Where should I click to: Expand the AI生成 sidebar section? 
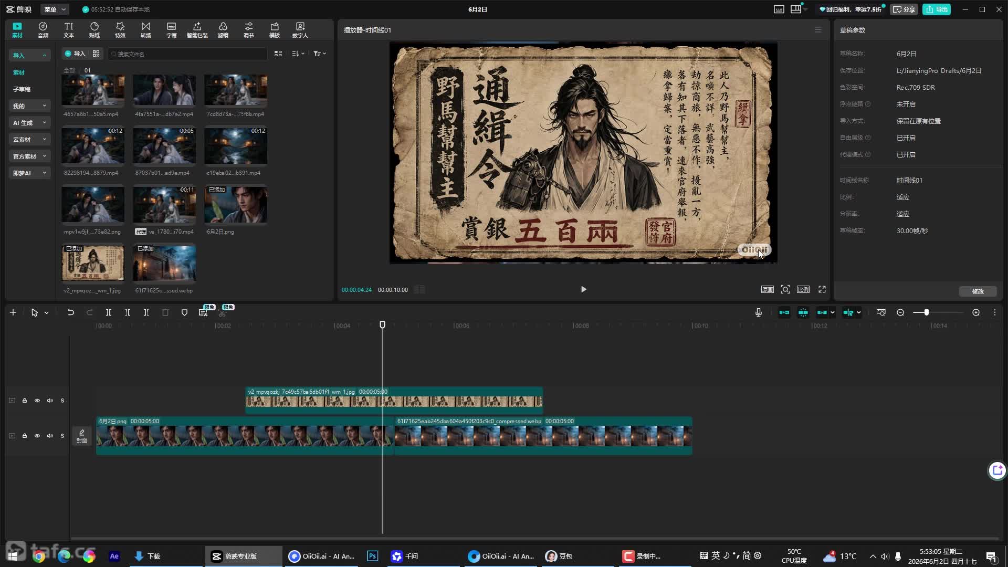29,123
